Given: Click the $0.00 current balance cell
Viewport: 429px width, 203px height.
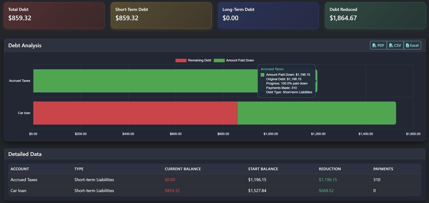Looking at the screenshot, I should click(x=170, y=180).
